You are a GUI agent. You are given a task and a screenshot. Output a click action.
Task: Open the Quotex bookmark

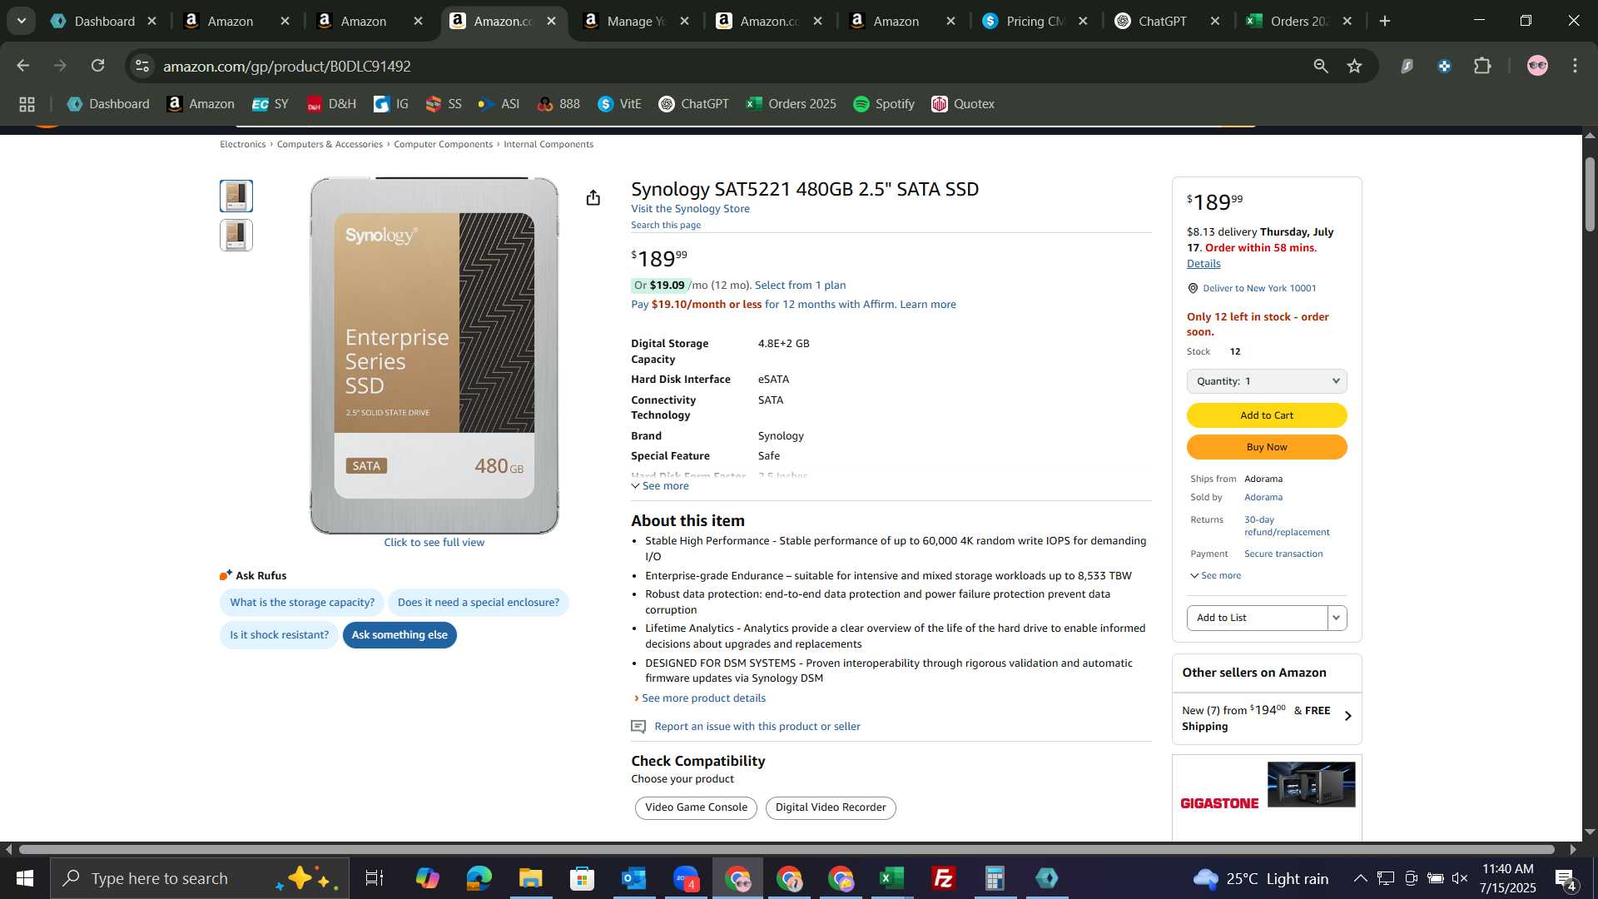point(963,104)
